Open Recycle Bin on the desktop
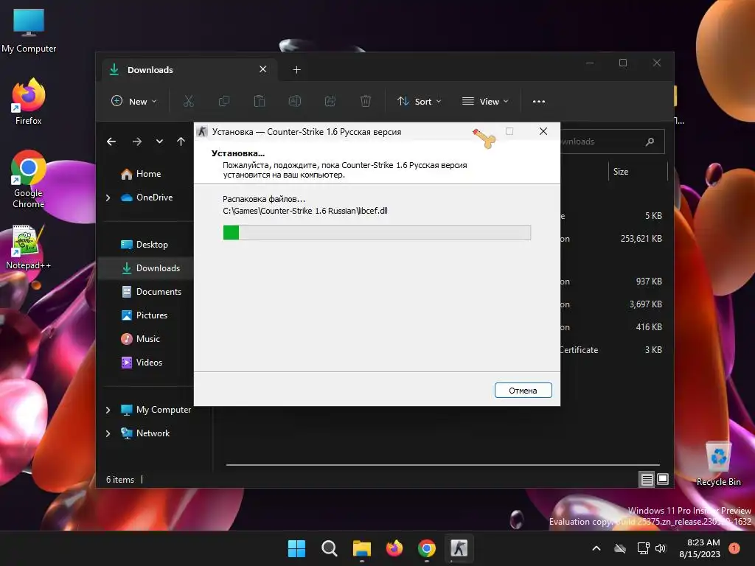 [x=718, y=464]
